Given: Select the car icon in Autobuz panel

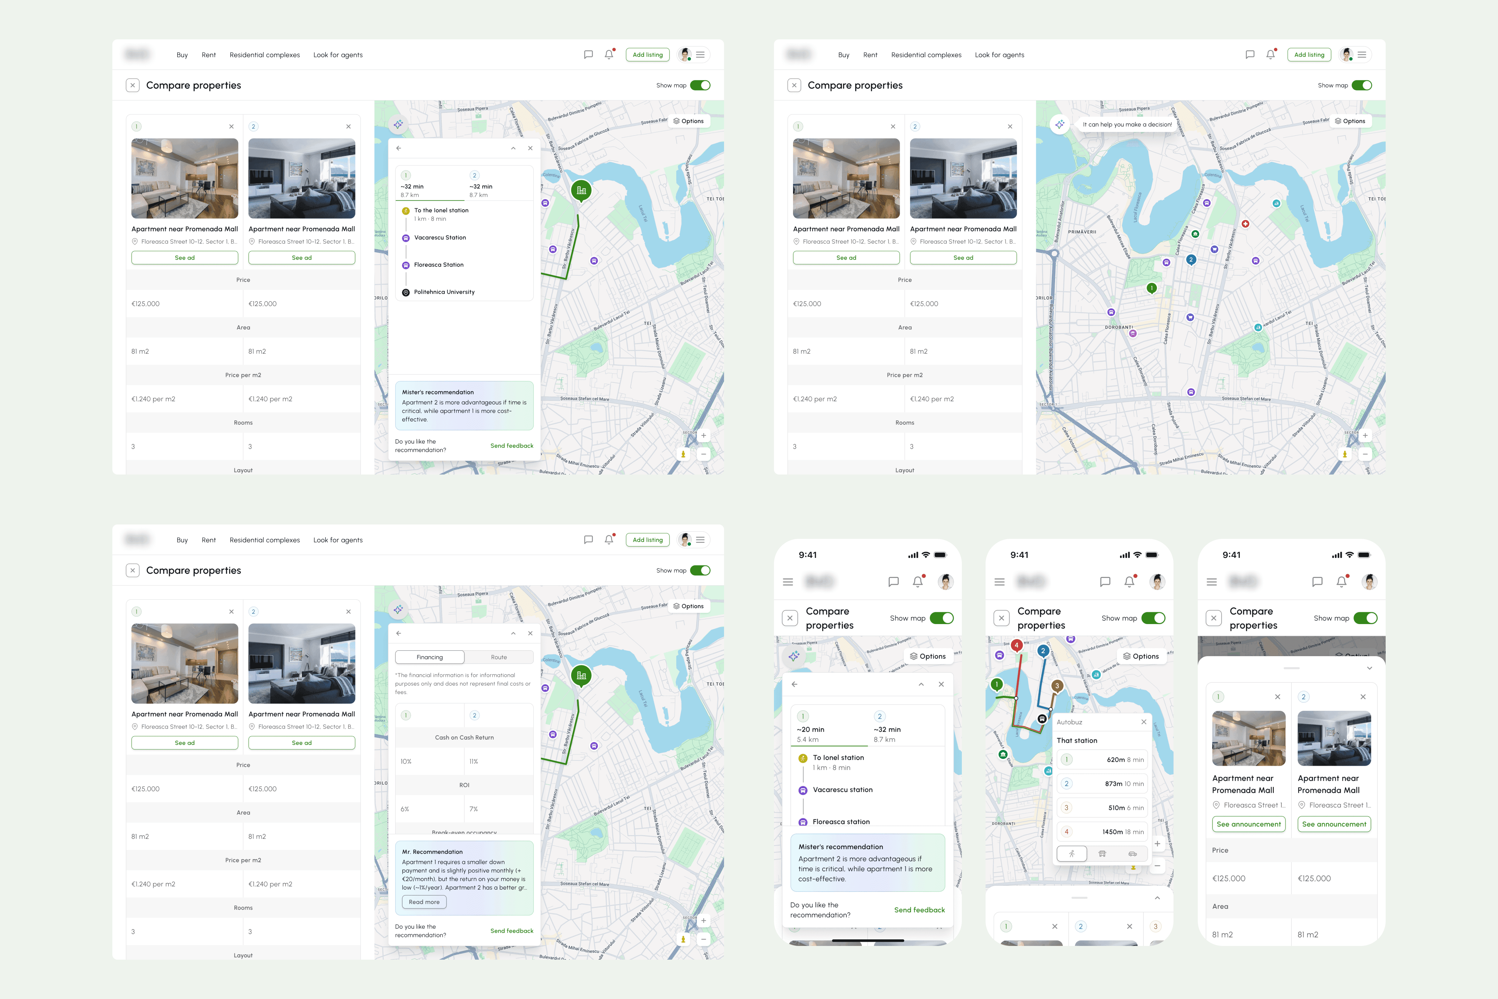Looking at the screenshot, I should click(1133, 854).
